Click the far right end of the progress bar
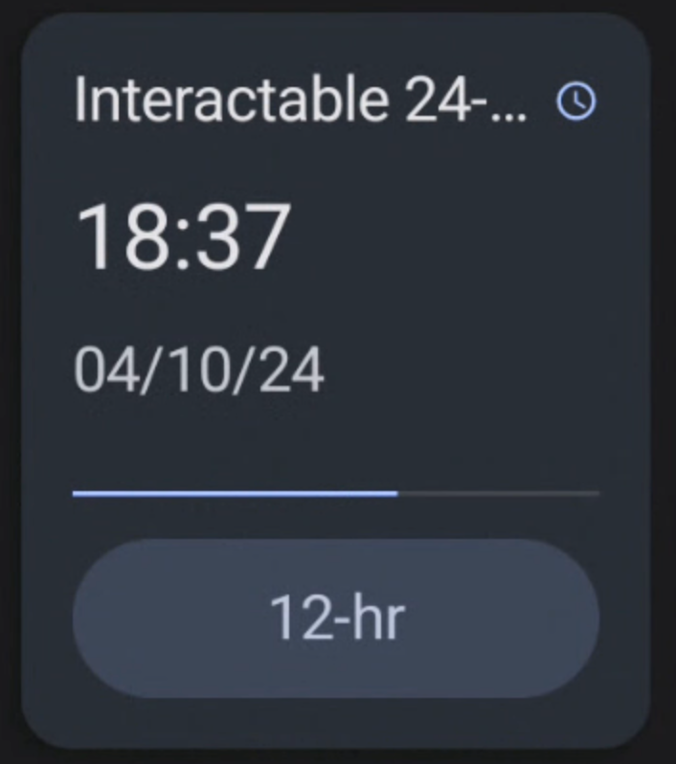The image size is (676, 764). pyautogui.click(x=597, y=494)
